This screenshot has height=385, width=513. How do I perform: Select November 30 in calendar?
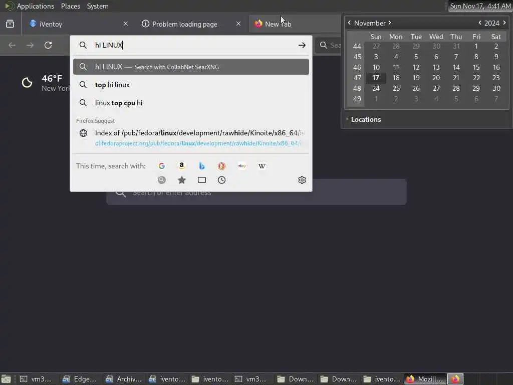pos(496,88)
